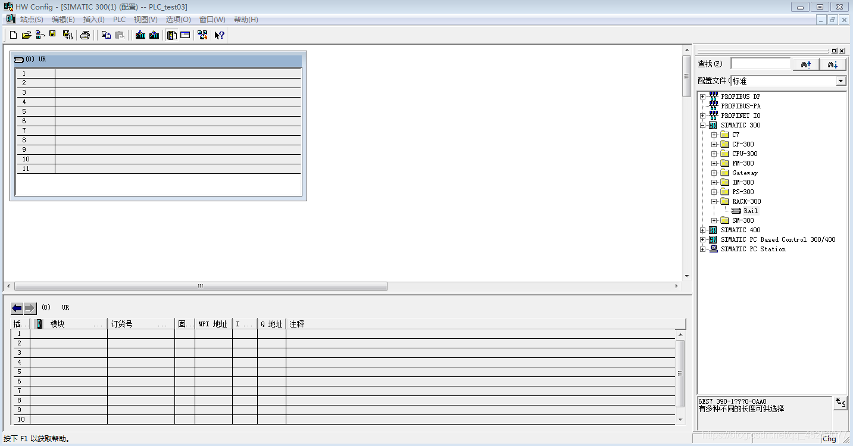This screenshot has width=853, height=446.
Task: Open the configure network icon
Action: [203, 35]
